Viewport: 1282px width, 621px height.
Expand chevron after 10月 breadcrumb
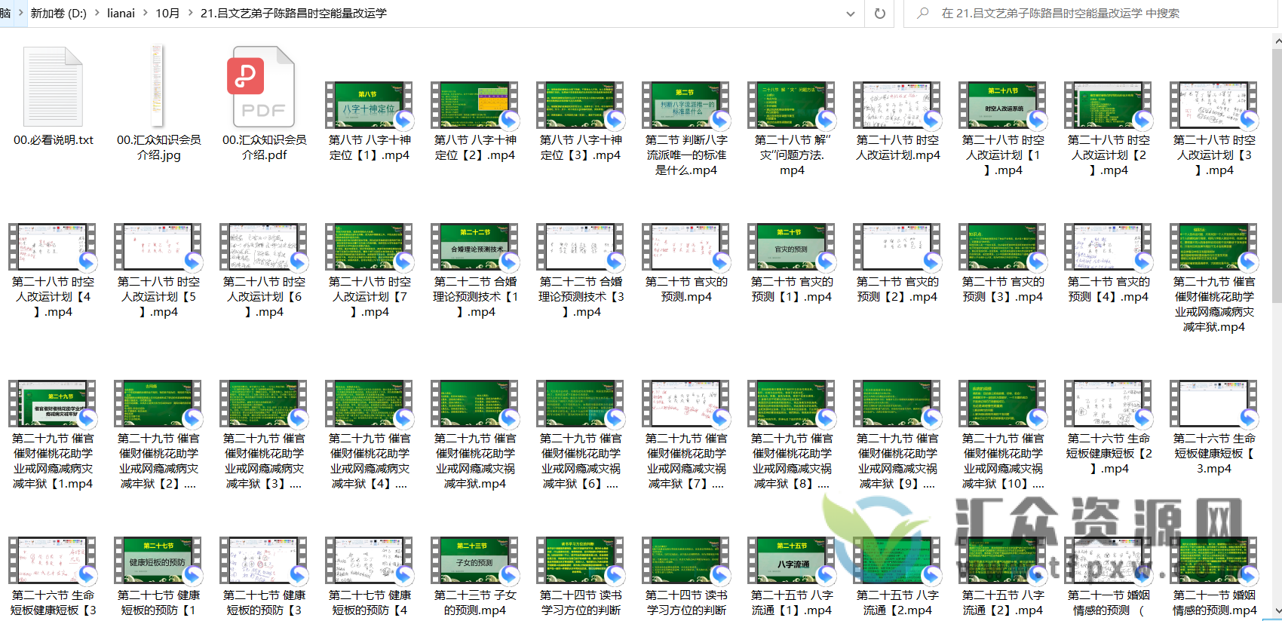pyautogui.click(x=190, y=14)
